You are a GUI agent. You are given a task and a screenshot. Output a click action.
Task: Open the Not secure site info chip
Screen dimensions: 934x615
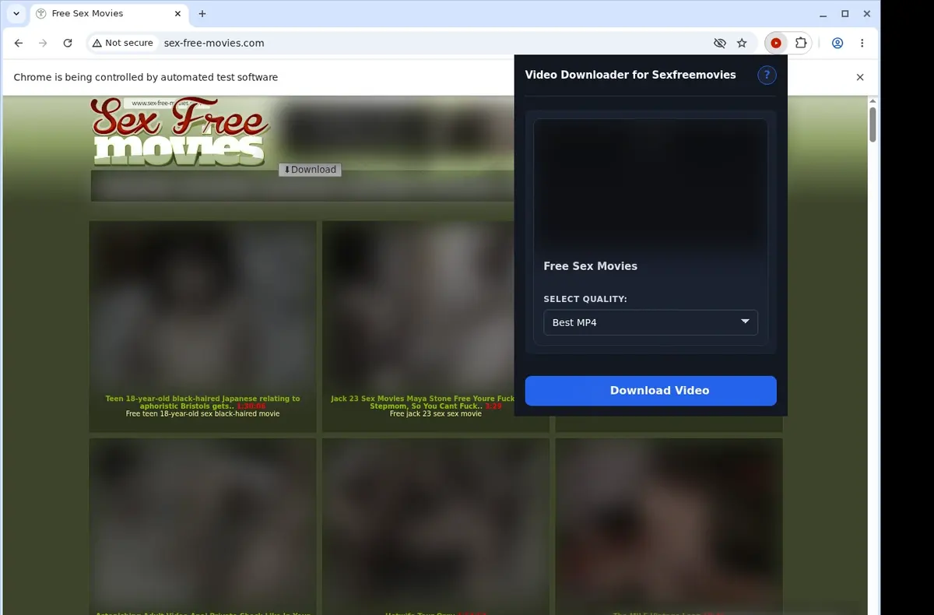pyautogui.click(x=123, y=43)
